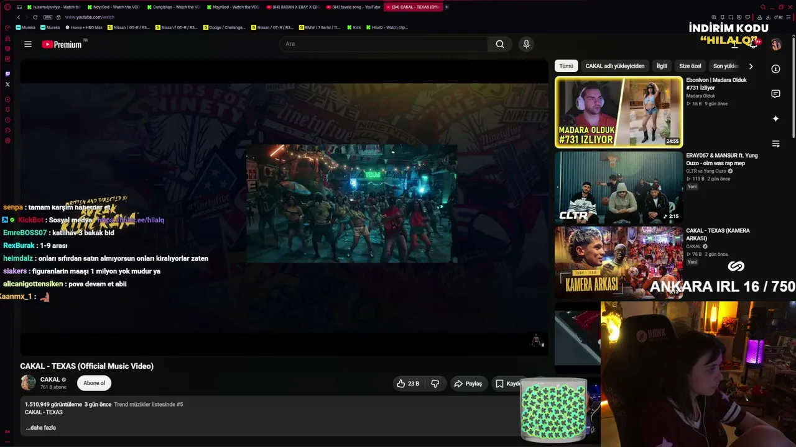Image resolution: width=796 pixels, height=447 pixels.
Task: Open the CAKAL channel name link
Action: coord(50,379)
